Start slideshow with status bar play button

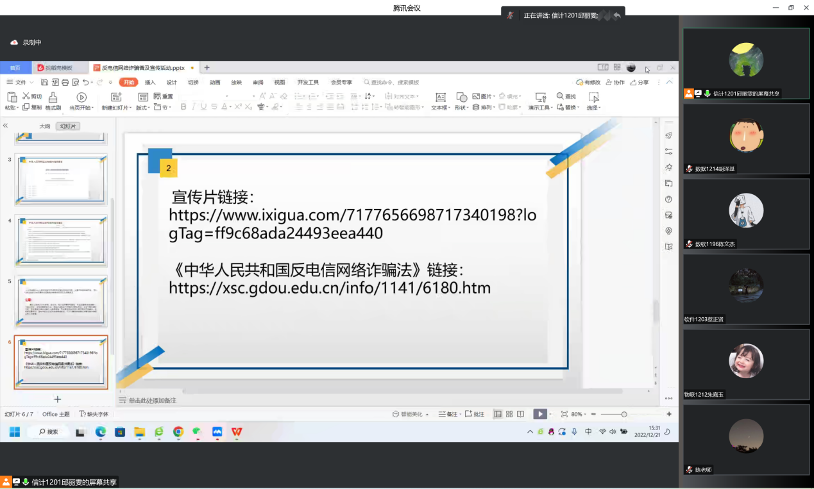[x=540, y=414]
